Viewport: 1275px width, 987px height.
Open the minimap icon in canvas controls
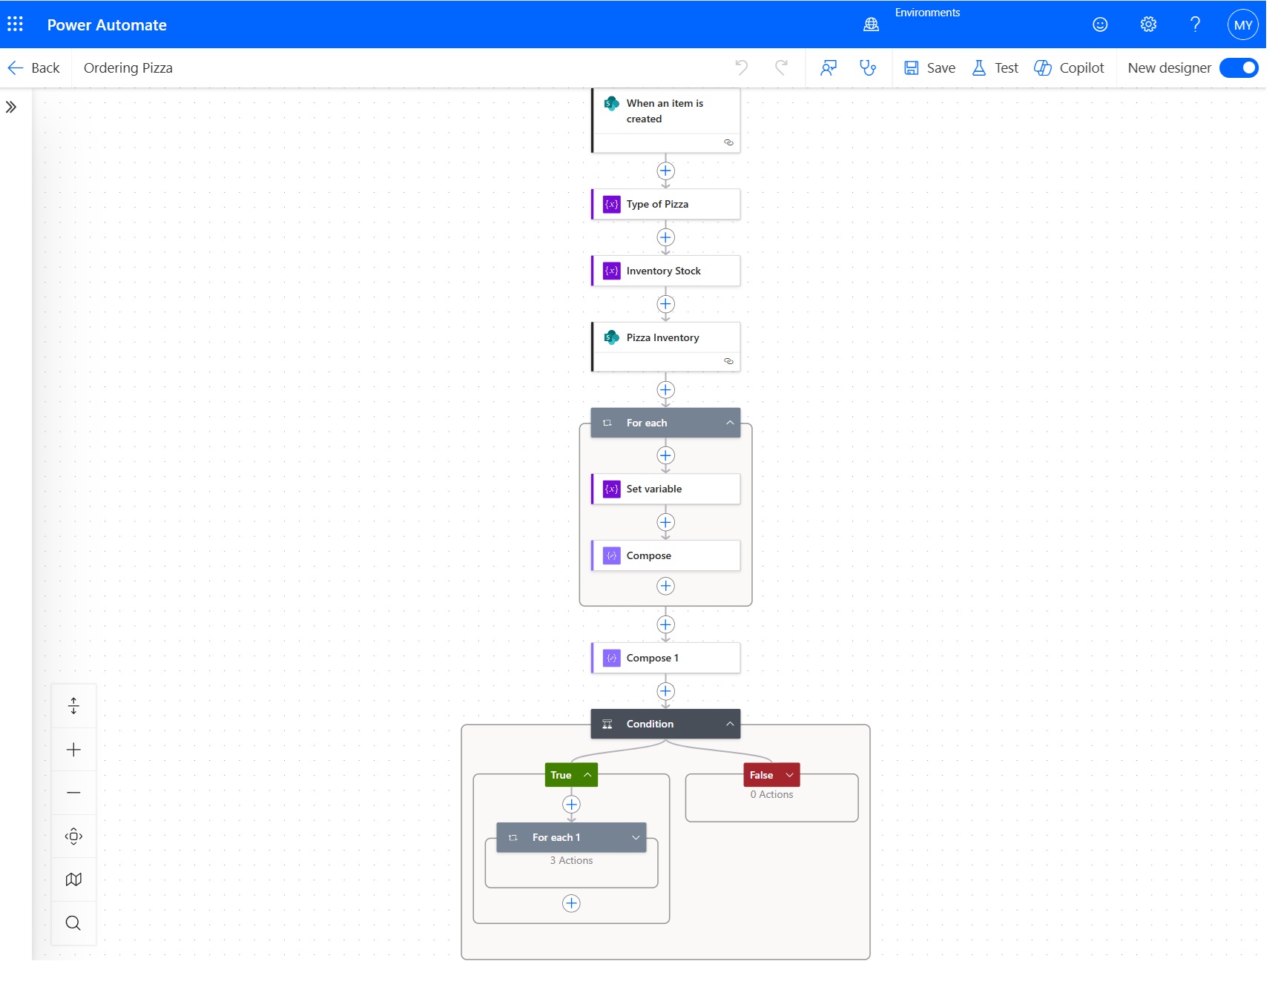73,879
